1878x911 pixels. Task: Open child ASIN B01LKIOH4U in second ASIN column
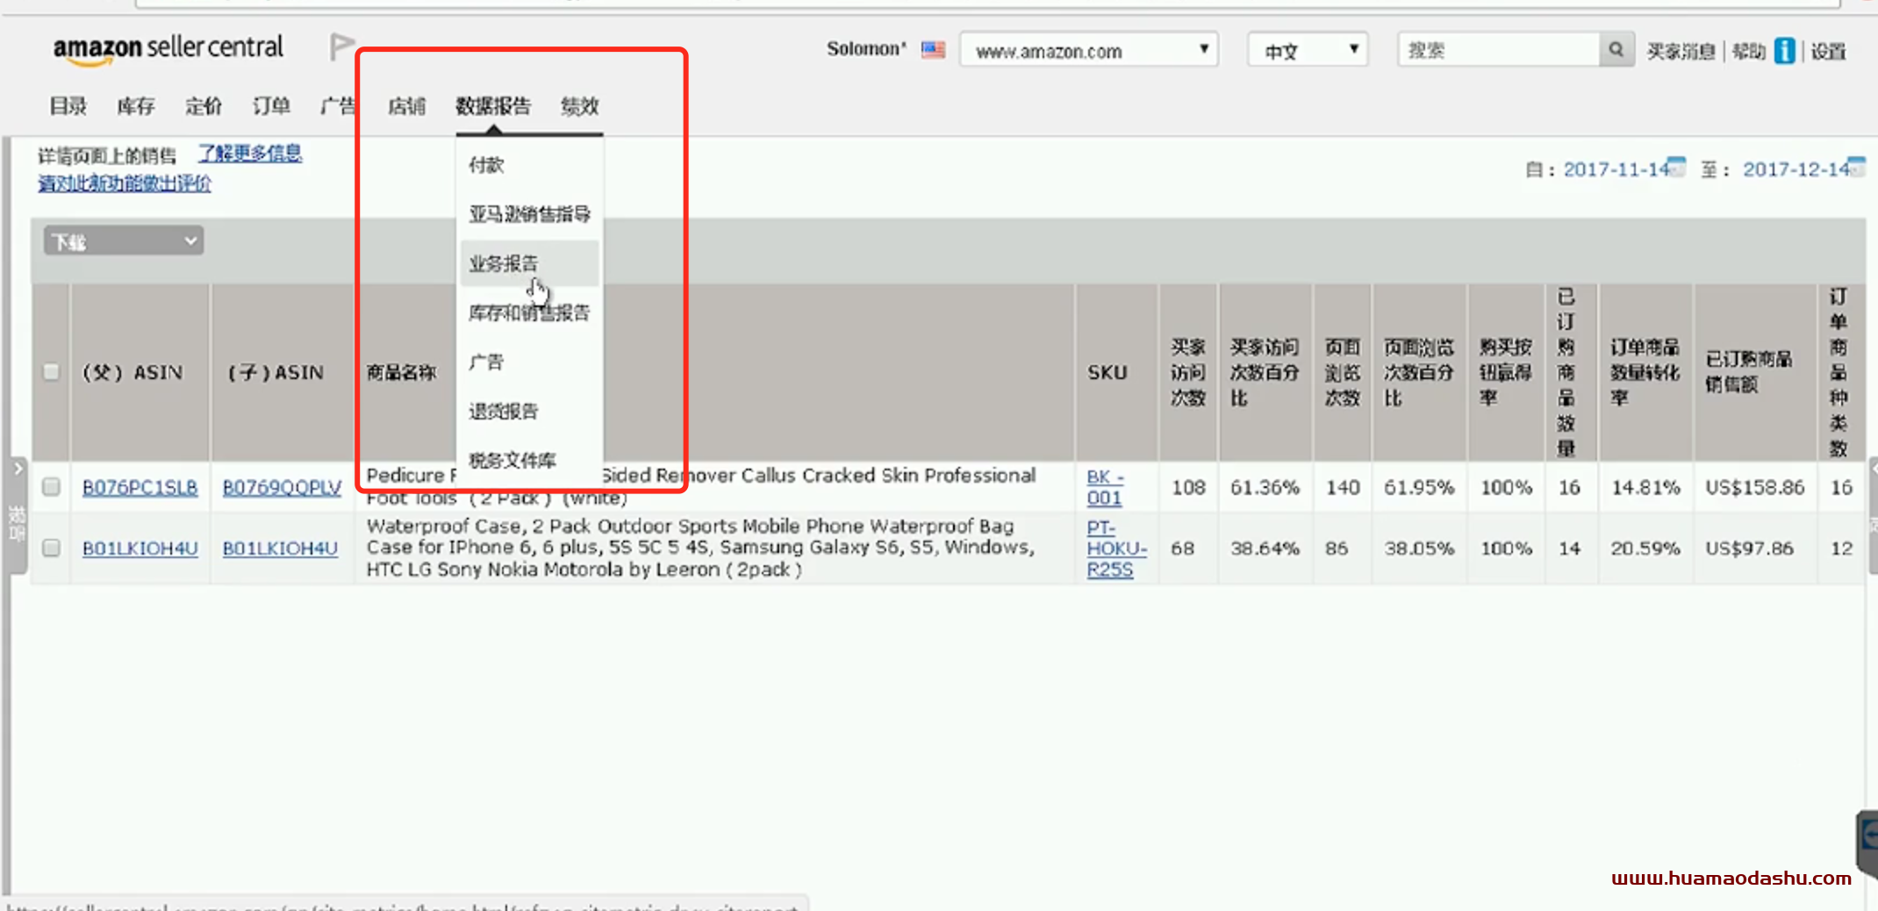280,548
